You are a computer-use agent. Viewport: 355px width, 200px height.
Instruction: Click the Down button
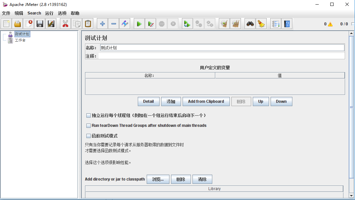pos(281,101)
